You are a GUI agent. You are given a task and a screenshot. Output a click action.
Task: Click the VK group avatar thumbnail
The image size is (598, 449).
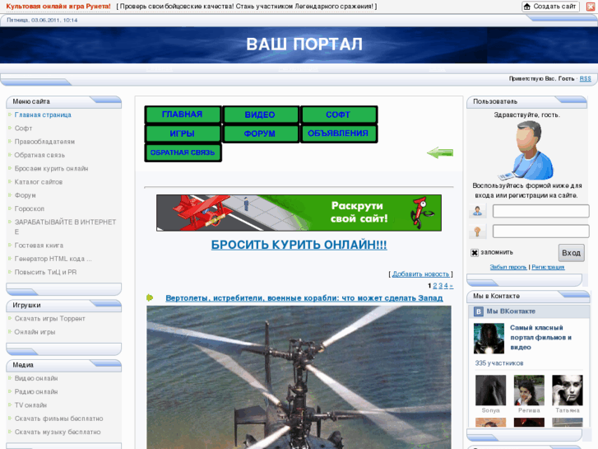tap(489, 338)
